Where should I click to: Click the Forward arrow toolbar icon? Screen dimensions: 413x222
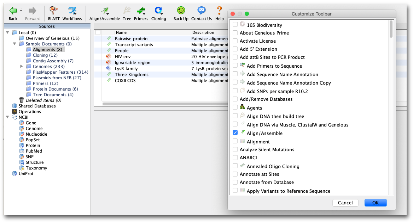pos(33,11)
